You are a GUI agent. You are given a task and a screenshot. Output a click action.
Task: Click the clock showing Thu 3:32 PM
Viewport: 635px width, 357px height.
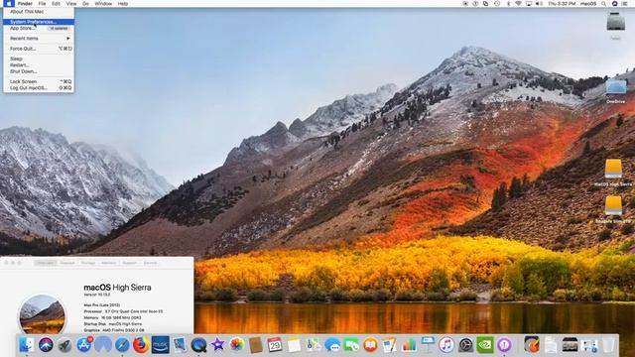click(x=562, y=4)
